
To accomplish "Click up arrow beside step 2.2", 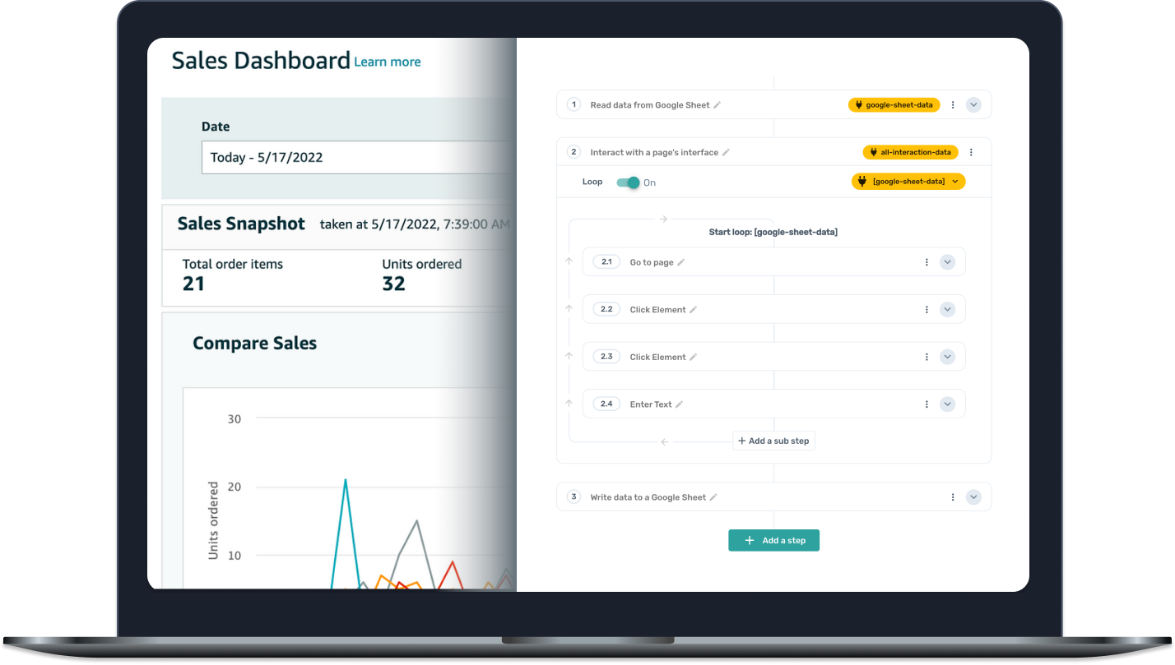I will (x=569, y=309).
